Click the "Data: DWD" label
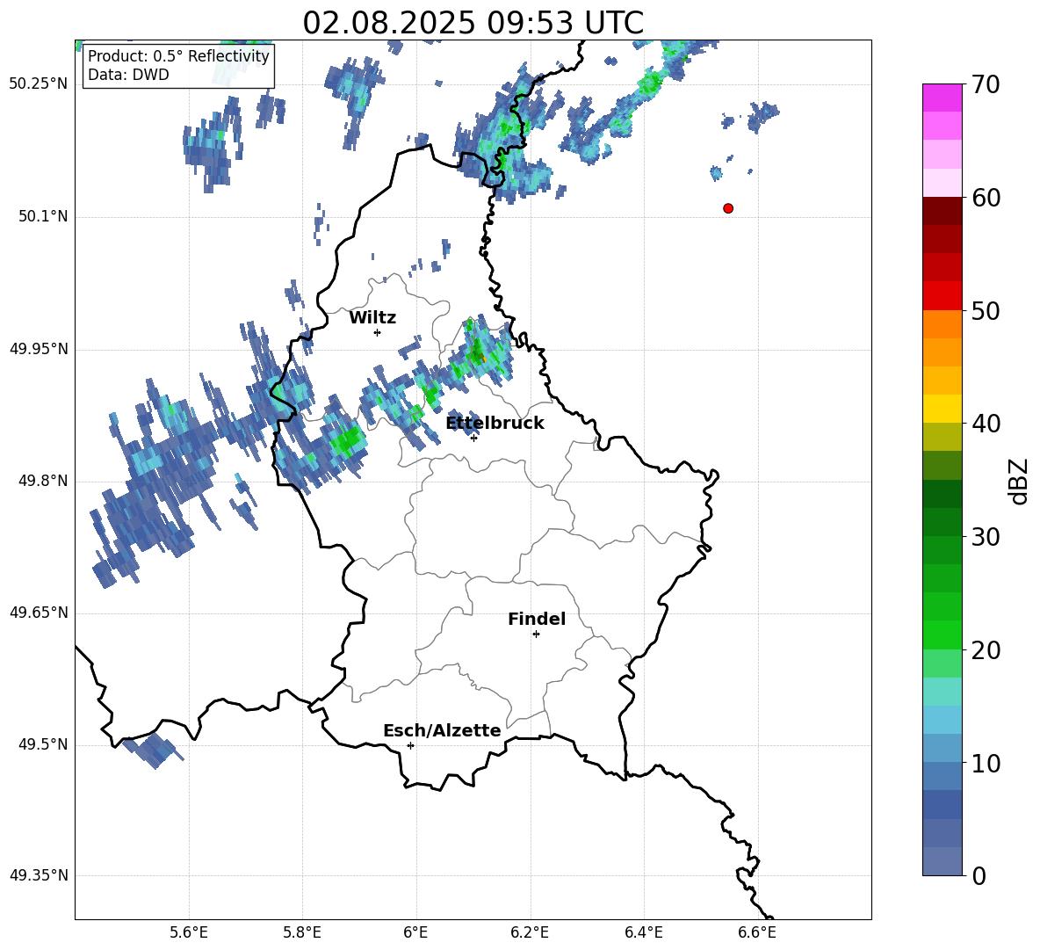The image size is (1040, 950). (128, 75)
